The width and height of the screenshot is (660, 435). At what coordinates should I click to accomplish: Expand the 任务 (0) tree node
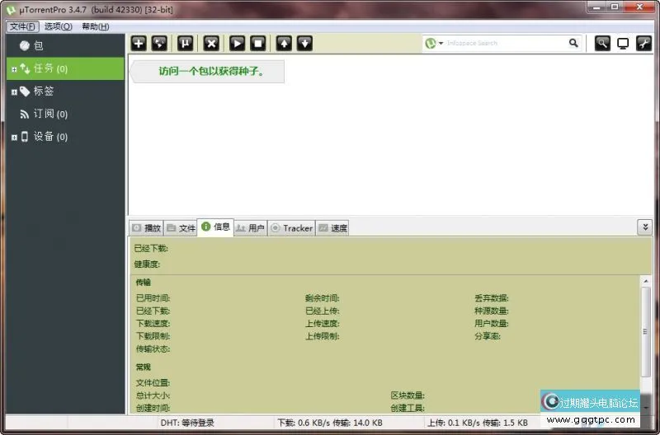pyautogui.click(x=14, y=69)
